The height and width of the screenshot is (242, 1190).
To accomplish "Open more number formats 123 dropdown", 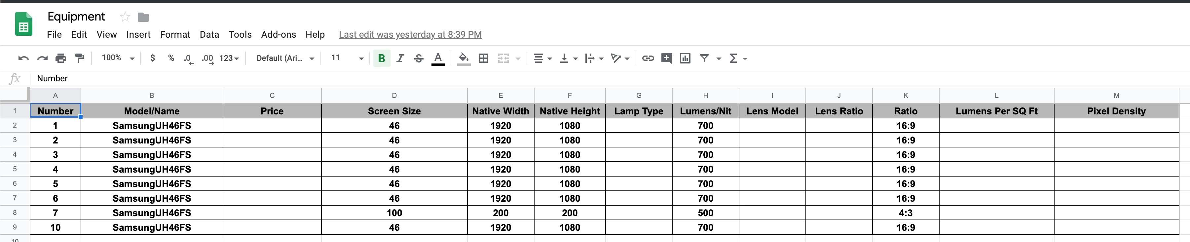I will pyautogui.click(x=229, y=58).
